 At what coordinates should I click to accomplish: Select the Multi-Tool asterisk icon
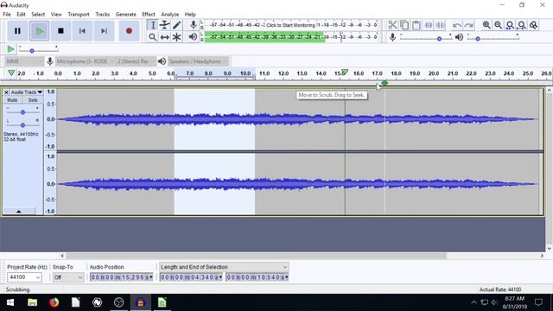[176, 36]
